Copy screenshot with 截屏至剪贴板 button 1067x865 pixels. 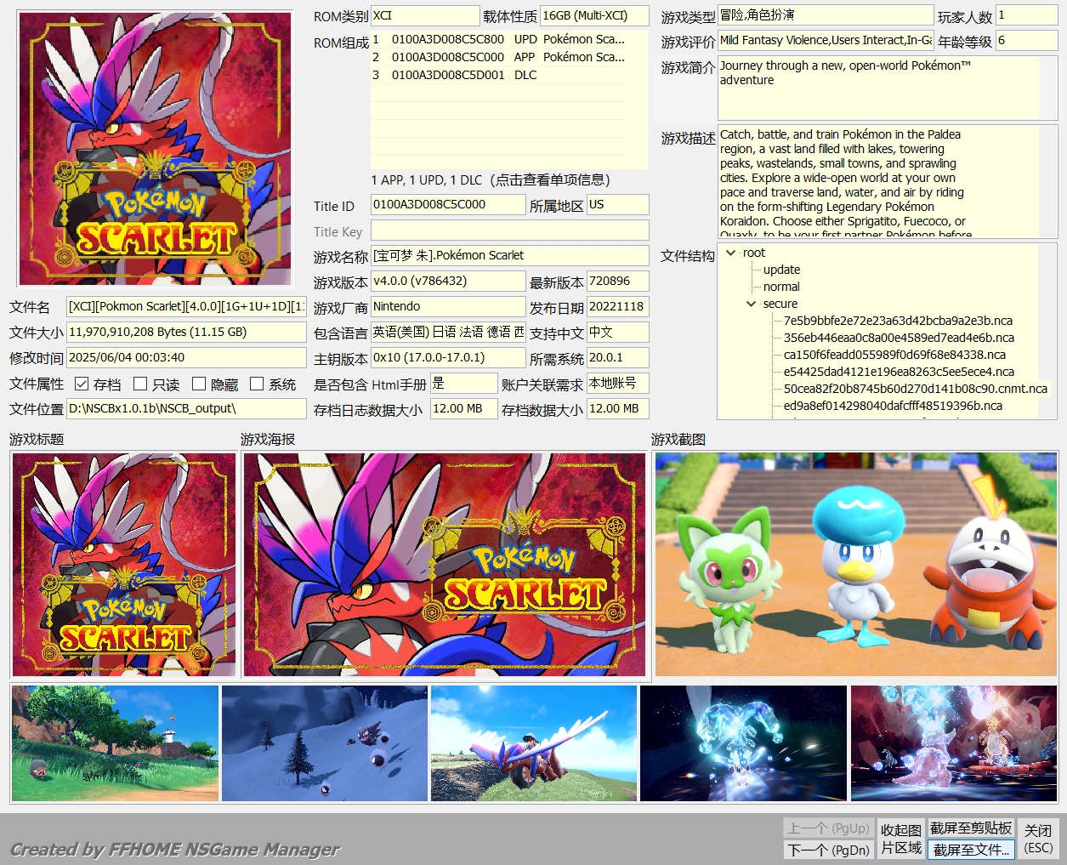click(x=971, y=828)
